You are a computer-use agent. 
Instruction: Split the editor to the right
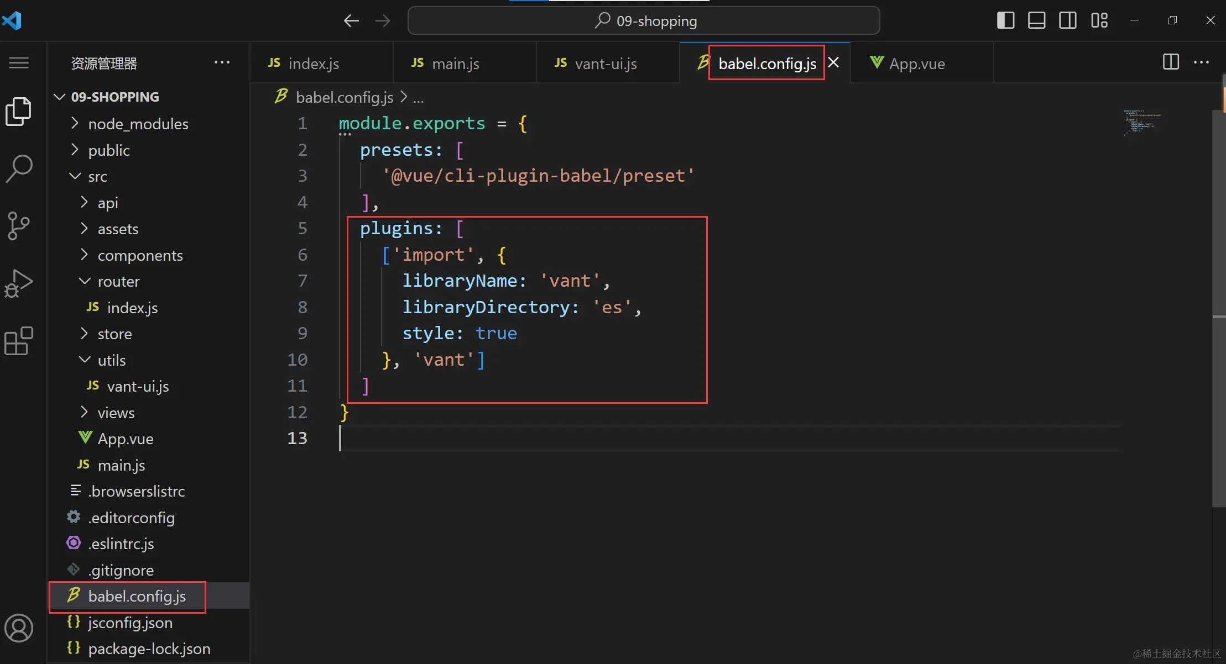(x=1171, y=62)
